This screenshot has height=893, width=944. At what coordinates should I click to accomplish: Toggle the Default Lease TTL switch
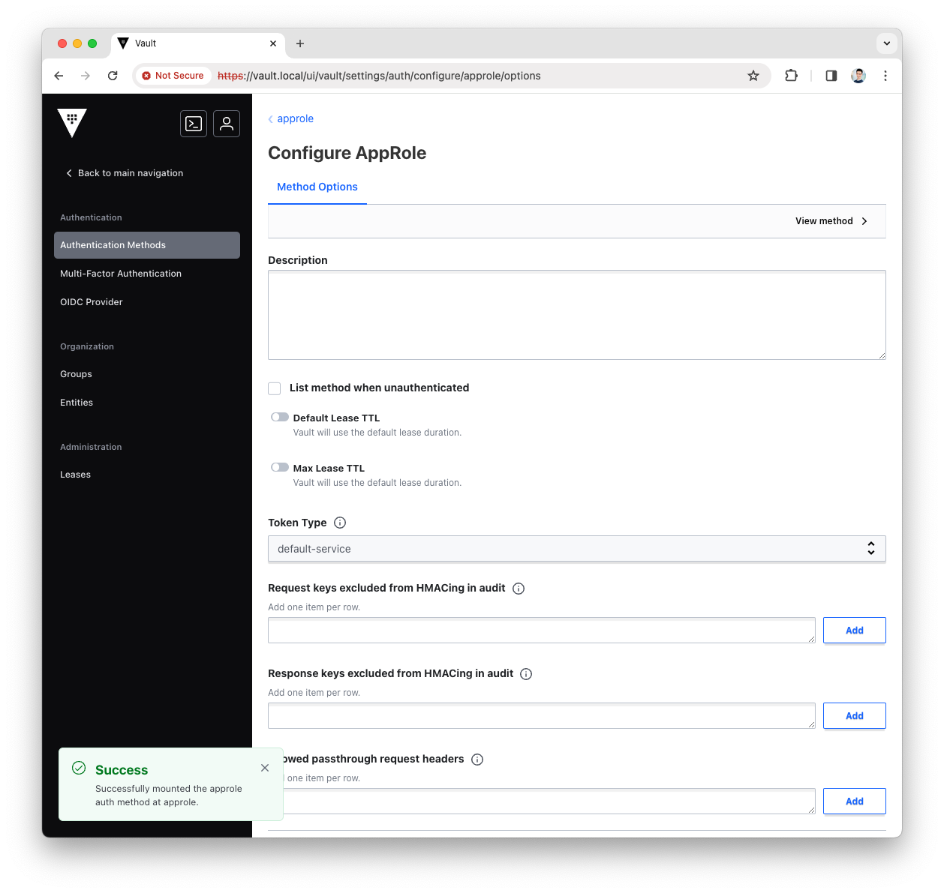(279, 416)
